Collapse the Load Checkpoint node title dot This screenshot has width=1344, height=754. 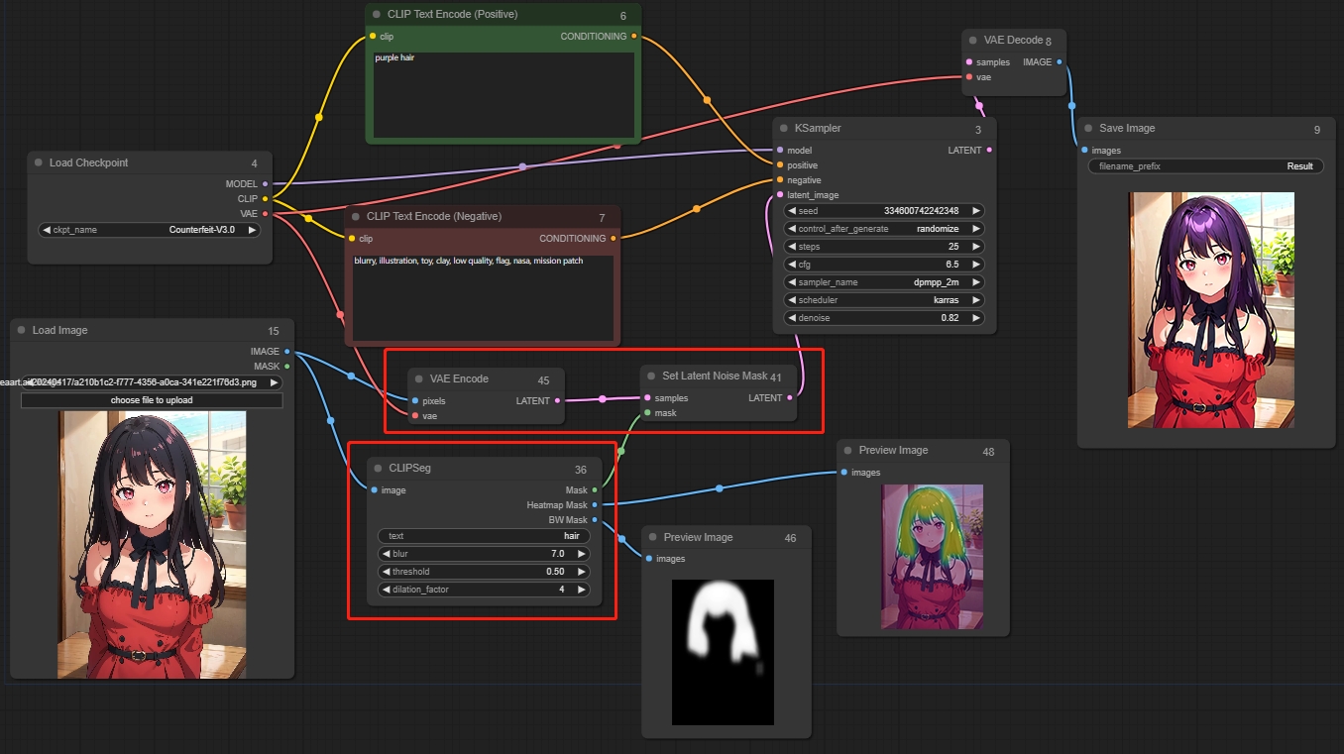tap(39, 162)
